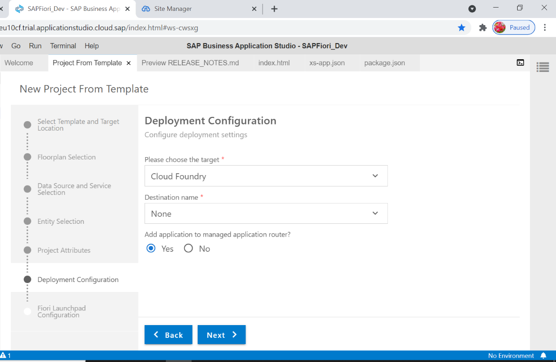556x362 pixels.
Task: Go to Entity Selection step
Action: pyautogui.click(x=61, y=221)
